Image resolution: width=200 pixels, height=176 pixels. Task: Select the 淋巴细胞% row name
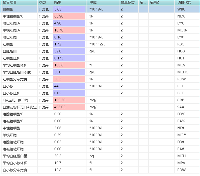coord(11,23)
